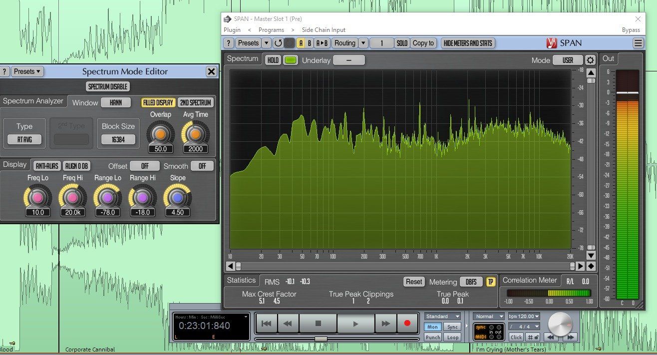The width and height of the screenshot is (657, 355).
Task: Select the Spectrum tab
Action: pos(243,58)
